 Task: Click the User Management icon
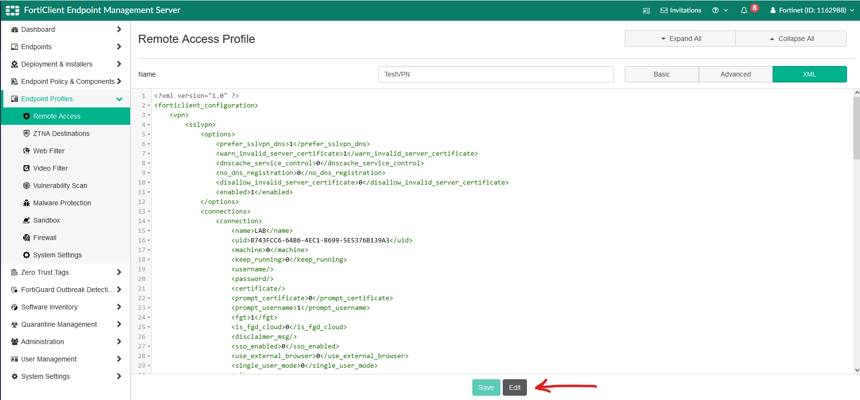click(14, 359)
